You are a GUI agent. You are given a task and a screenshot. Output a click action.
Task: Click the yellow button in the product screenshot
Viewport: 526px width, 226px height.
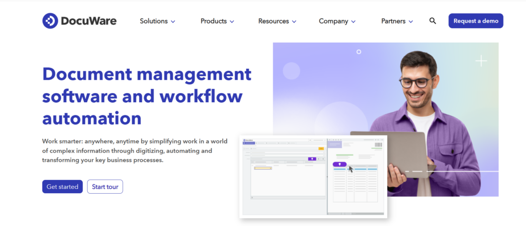[x=321, y=148]
